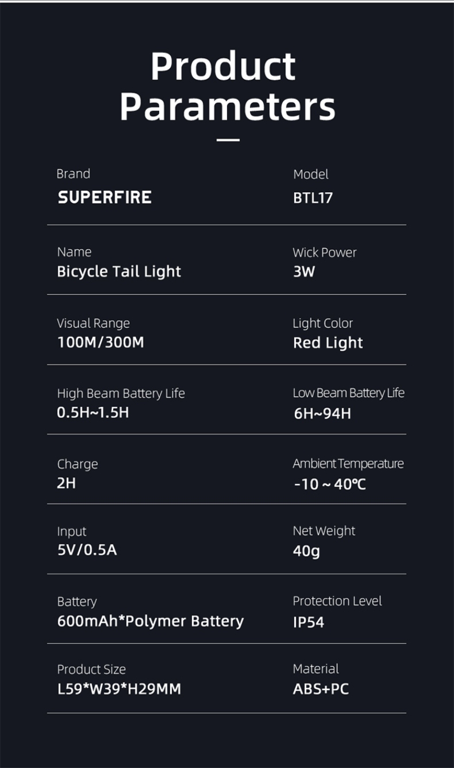Select the 40g net weight value
The width and height of the screenshot is (454, 768).
(x=306, y=551)
